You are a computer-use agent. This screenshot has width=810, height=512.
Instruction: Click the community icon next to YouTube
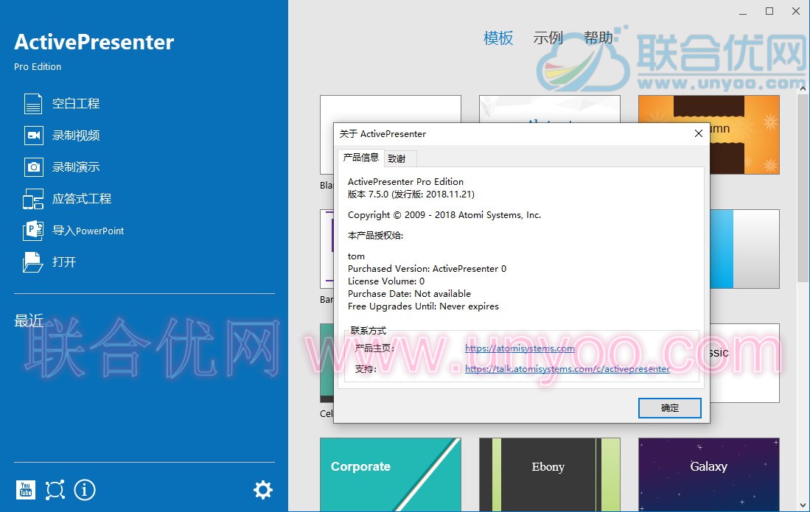click(55, 490)
